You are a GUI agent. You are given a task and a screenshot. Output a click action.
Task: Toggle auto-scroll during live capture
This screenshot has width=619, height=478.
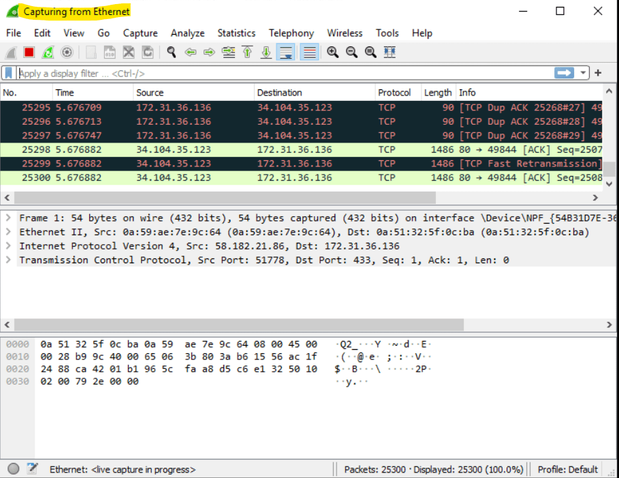[286, 53]
